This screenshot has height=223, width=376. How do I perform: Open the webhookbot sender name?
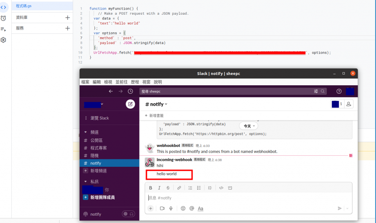(168, 145)
